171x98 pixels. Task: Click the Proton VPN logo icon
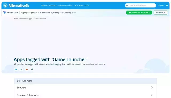point(5,13)
